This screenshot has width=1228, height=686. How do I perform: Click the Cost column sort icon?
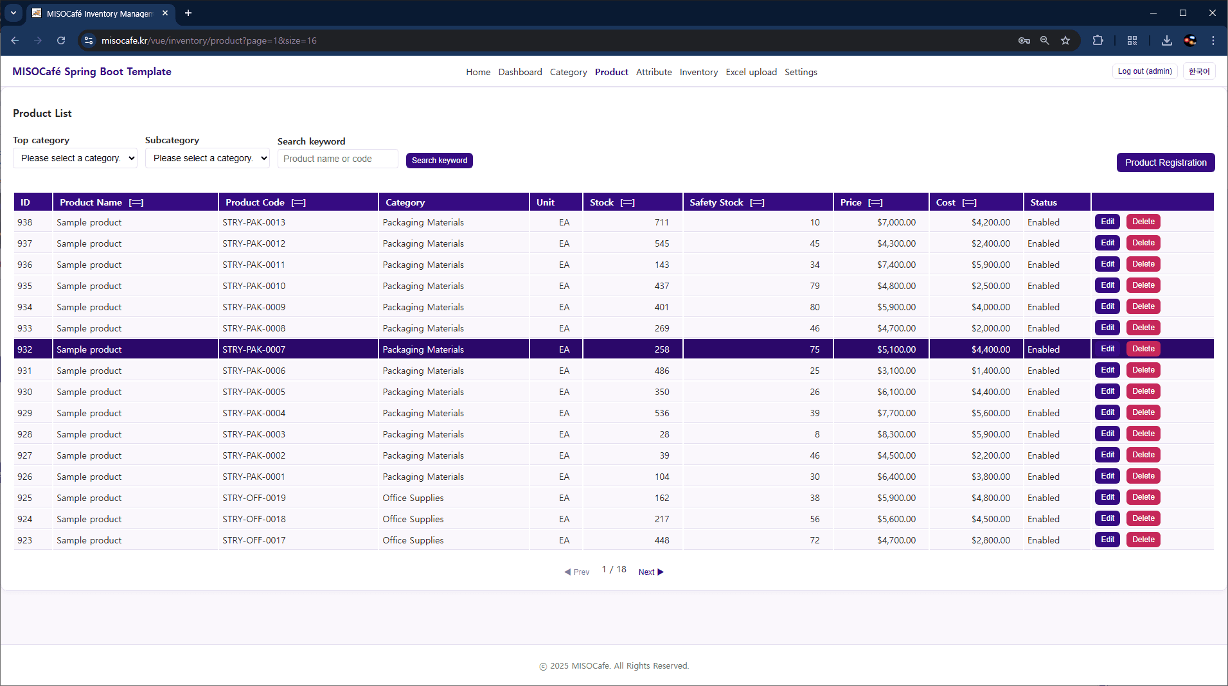point(970,203)
